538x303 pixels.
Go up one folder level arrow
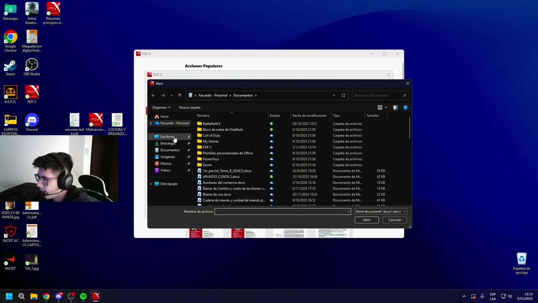179,96
